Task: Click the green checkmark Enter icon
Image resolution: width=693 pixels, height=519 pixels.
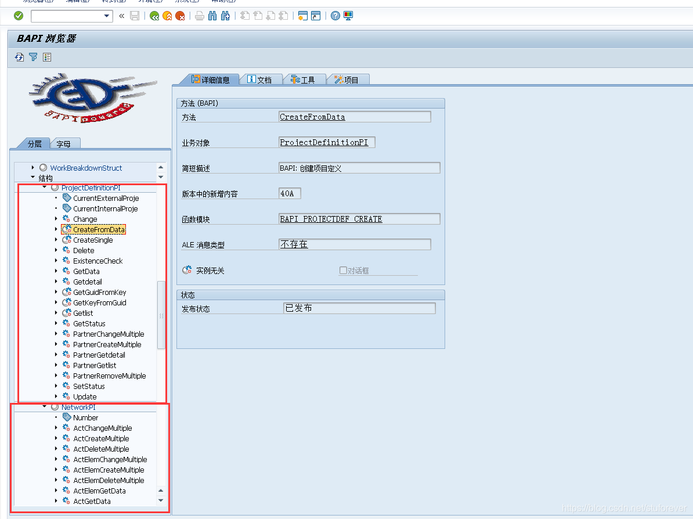Action: click(x=19, y=16)
